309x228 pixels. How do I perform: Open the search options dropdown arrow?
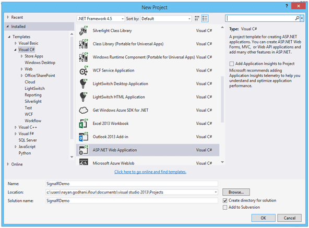[x=302, y=18]
